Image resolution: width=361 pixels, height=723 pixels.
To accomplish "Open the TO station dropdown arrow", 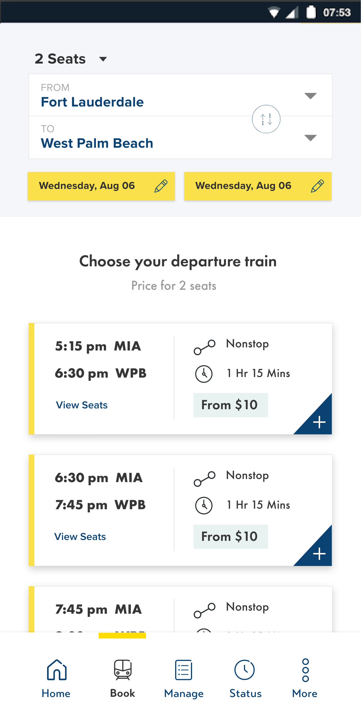I will click(310, 138).
